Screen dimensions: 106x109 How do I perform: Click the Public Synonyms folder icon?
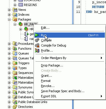click(15, 92)
